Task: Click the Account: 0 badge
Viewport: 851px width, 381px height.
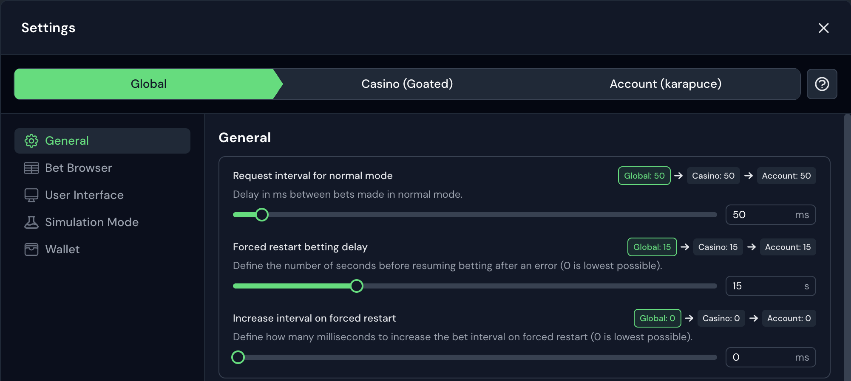Action: coord(789,318)
